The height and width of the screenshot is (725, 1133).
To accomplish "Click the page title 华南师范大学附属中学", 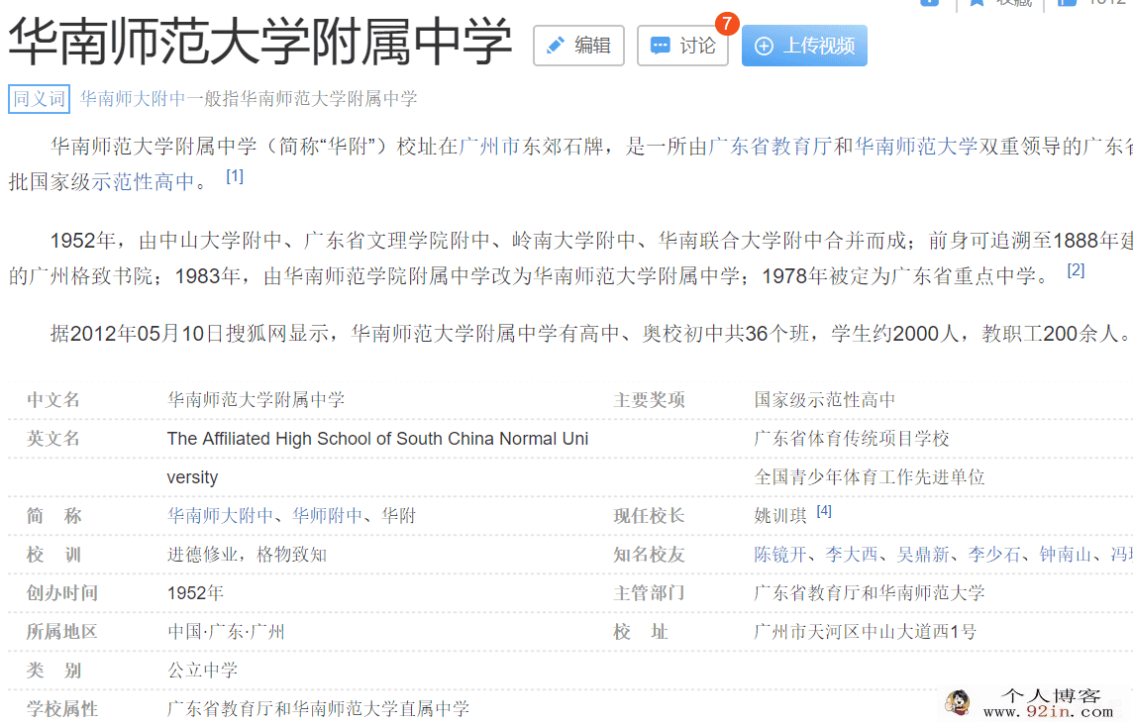I will [260, 42].
